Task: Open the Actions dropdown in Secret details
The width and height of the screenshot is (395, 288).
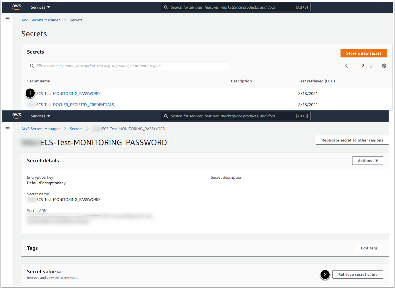Action: (x=367, y=161)
